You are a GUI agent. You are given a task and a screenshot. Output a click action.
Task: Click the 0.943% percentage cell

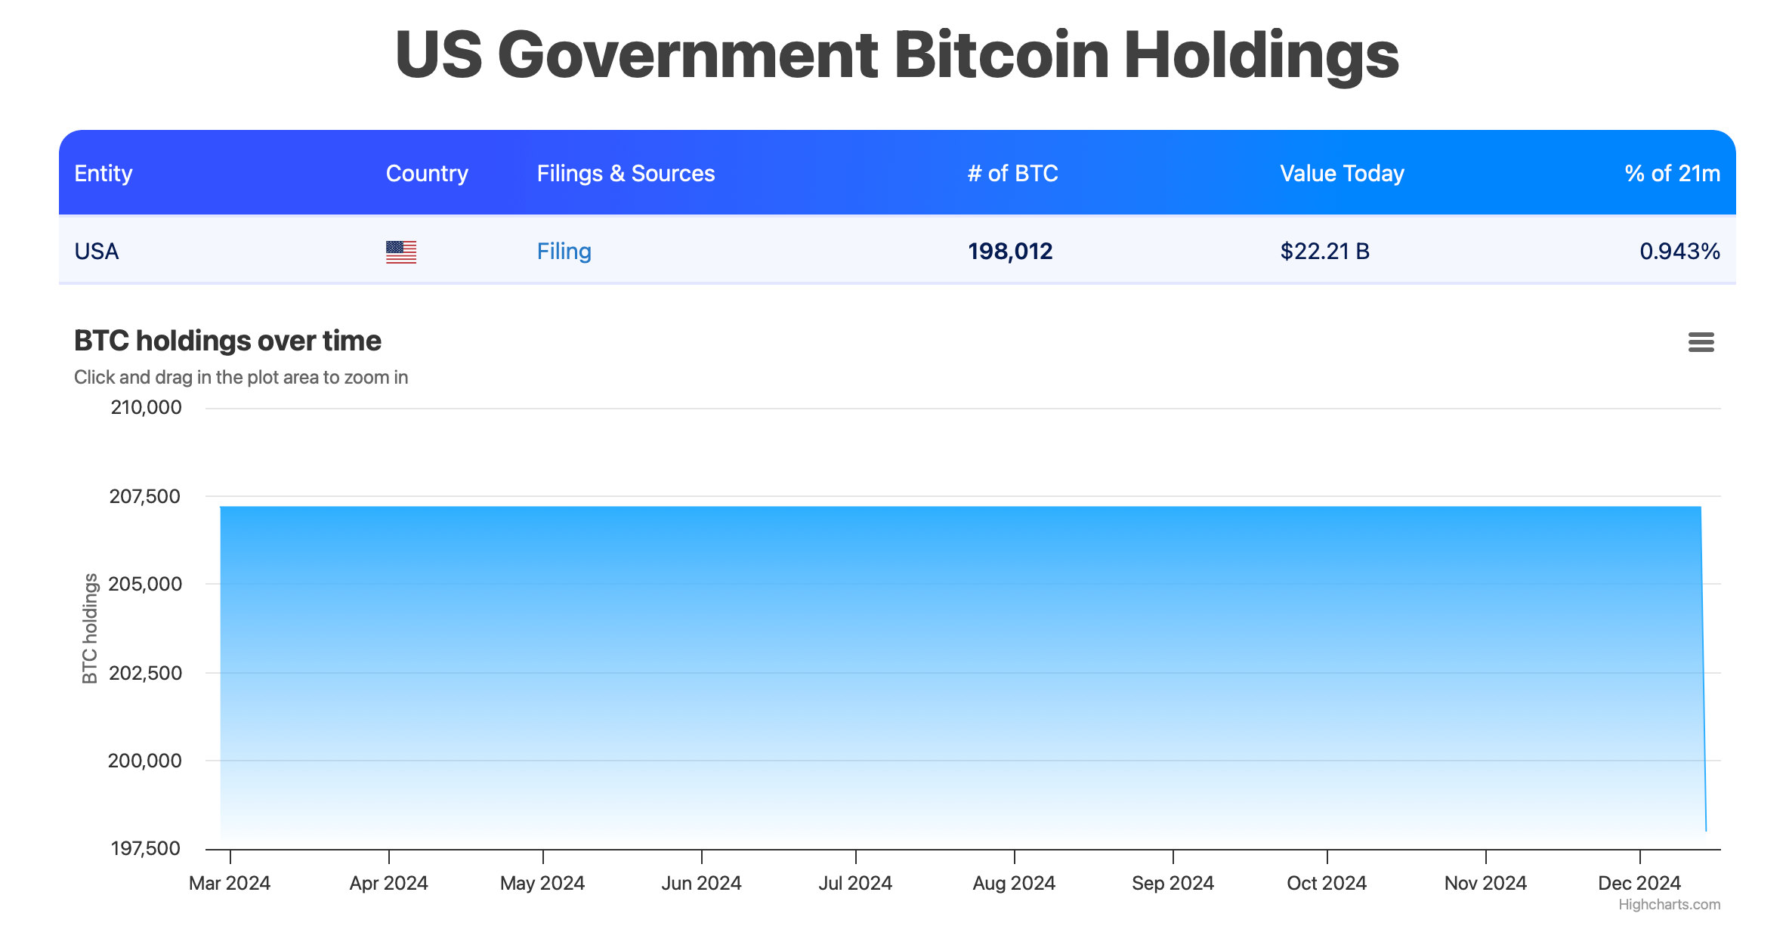tap(1679, 252)
